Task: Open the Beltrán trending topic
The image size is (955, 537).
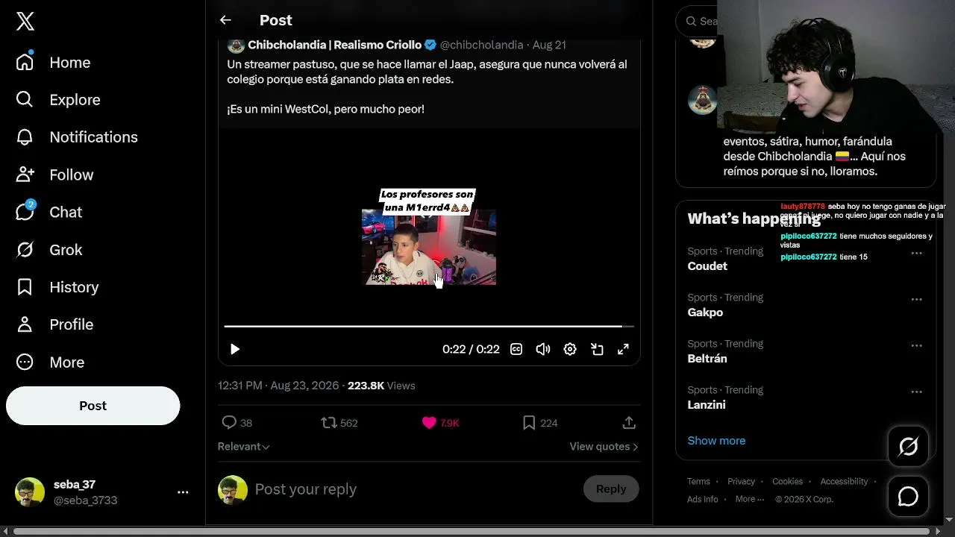Action: 707,359
